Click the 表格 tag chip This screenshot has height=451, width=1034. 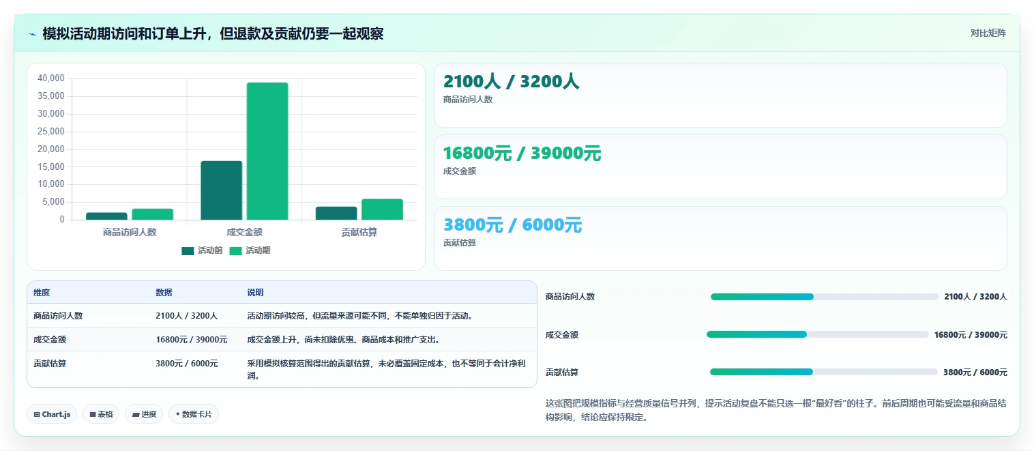coord(101,414)
